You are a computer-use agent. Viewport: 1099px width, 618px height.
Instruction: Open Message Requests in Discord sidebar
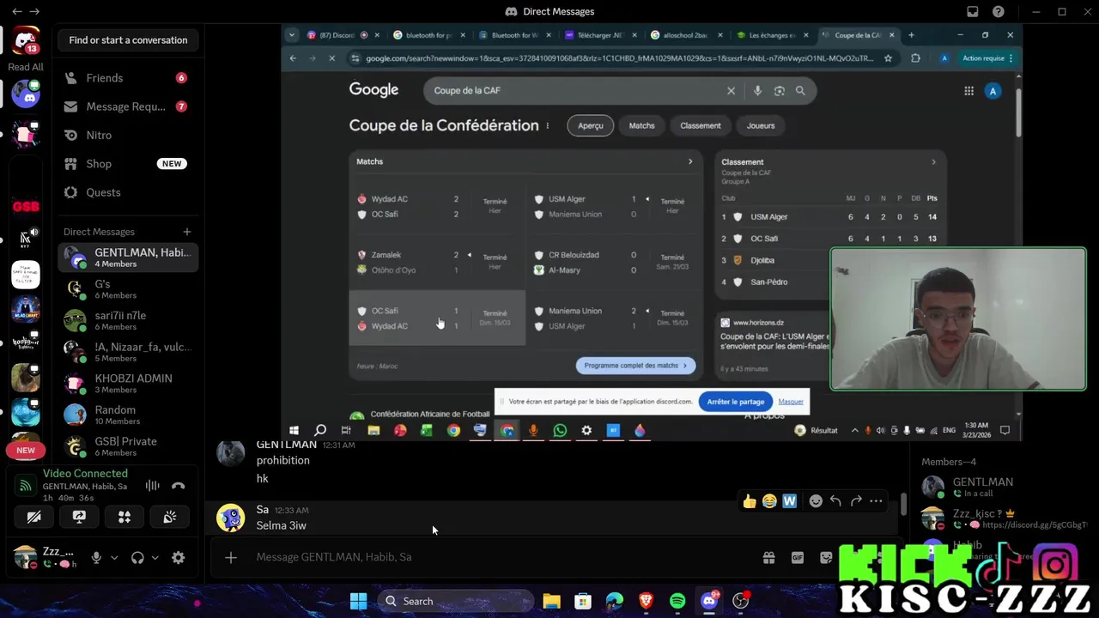[x=128, y=106]
